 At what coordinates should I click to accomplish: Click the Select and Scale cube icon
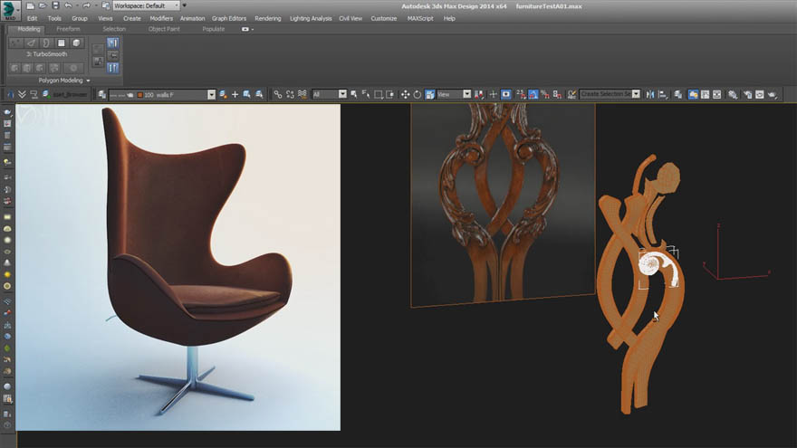coord(429,94)
